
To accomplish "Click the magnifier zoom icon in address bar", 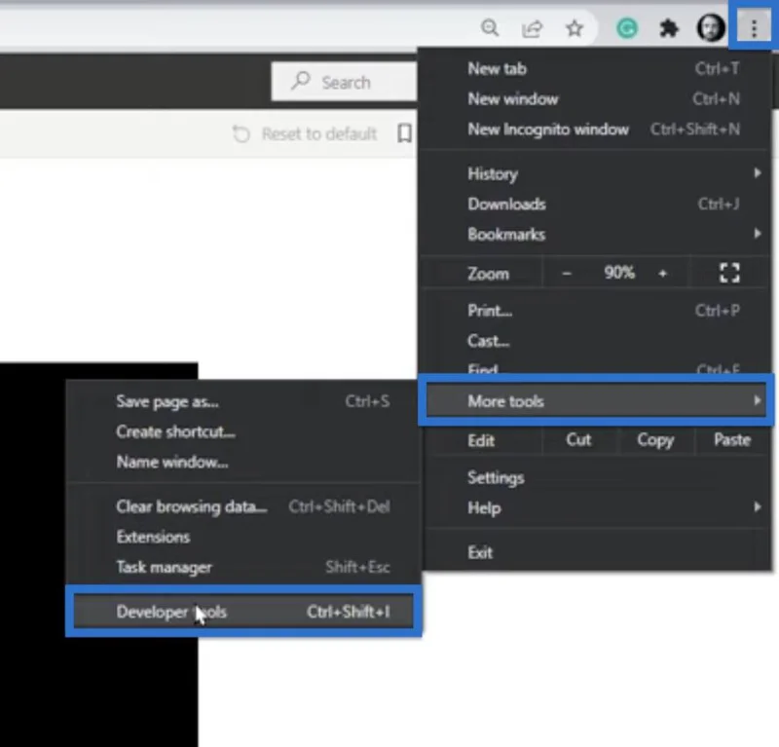I will pos(490,28).
